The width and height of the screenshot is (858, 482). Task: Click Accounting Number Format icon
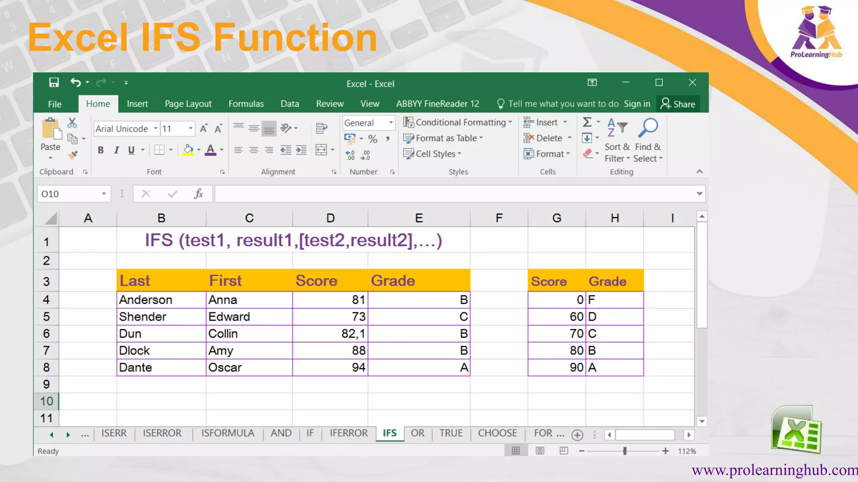point(349,138)
